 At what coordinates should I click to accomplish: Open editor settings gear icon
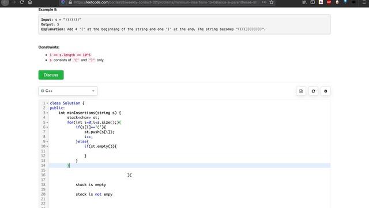[325, 91]
